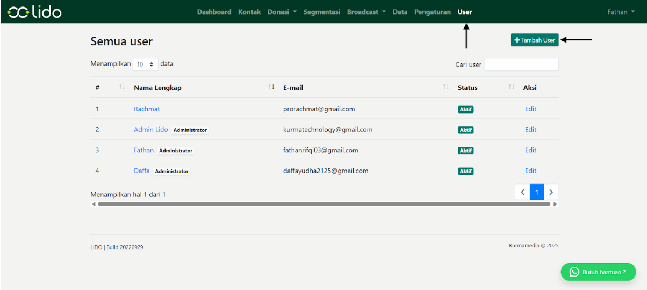Click the horizontal table scrollbar
The image size is (647, 290).
click(324, 204)
